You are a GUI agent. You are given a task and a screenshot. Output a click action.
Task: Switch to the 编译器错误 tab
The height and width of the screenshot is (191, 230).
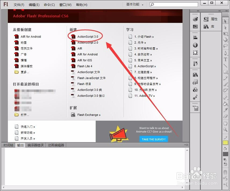click(36, 145)
